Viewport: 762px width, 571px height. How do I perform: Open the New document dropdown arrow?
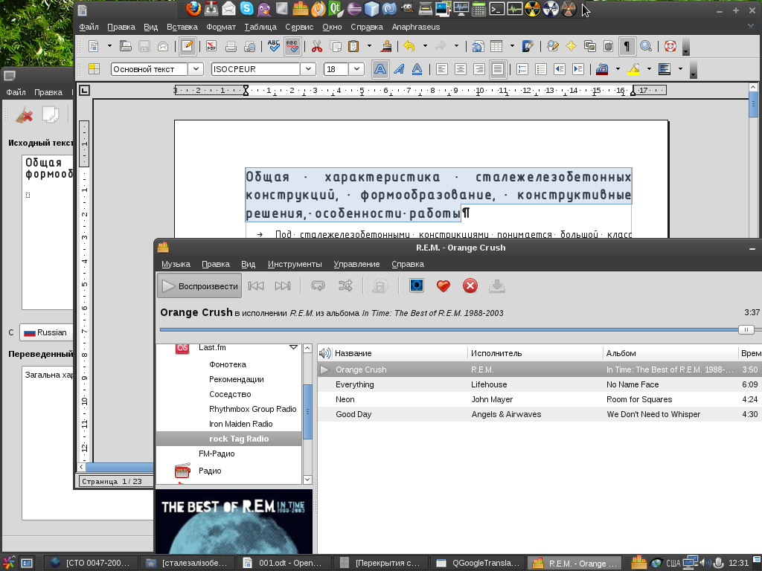coord(109,46)
